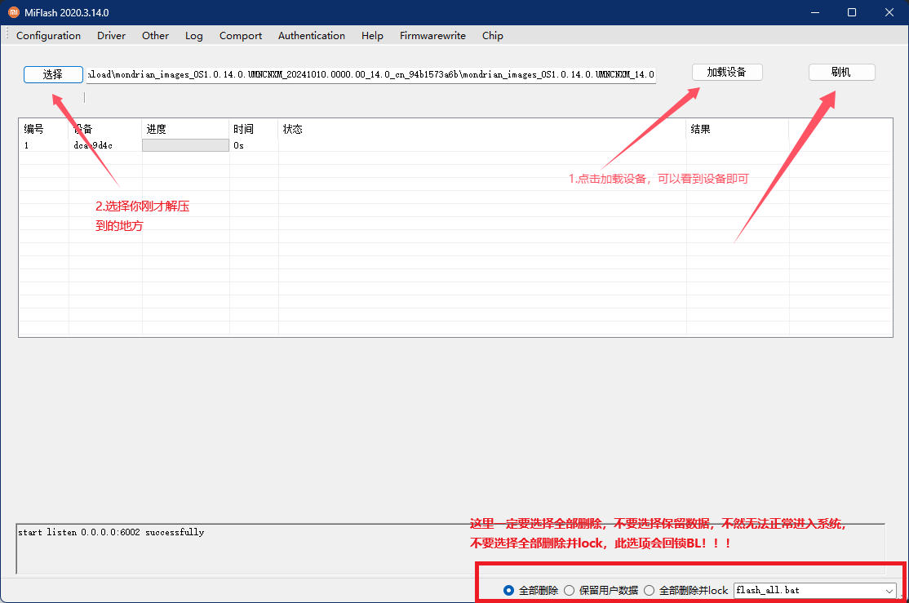Open the Log menu
This screenshot has height=603, width=909.
pos(193,36)
